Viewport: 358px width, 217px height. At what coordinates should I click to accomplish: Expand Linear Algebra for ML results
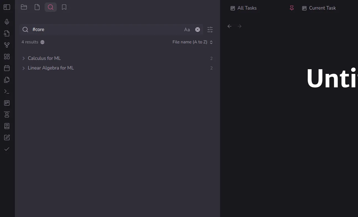pos(24,68)
